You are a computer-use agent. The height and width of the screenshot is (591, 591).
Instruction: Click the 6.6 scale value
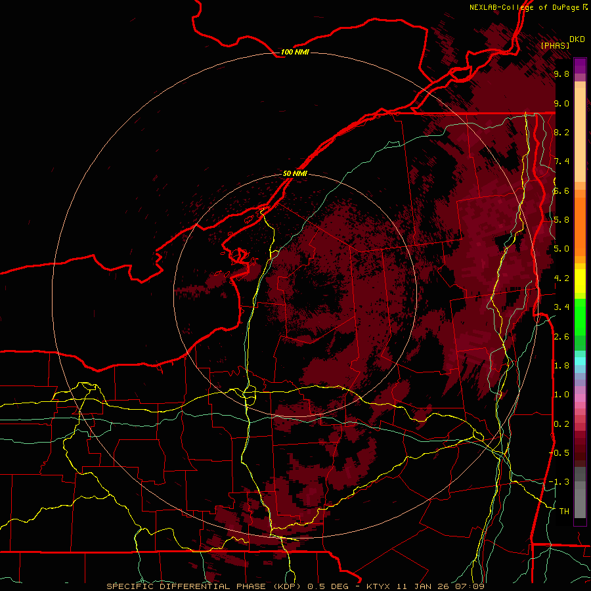click(561, 190)
